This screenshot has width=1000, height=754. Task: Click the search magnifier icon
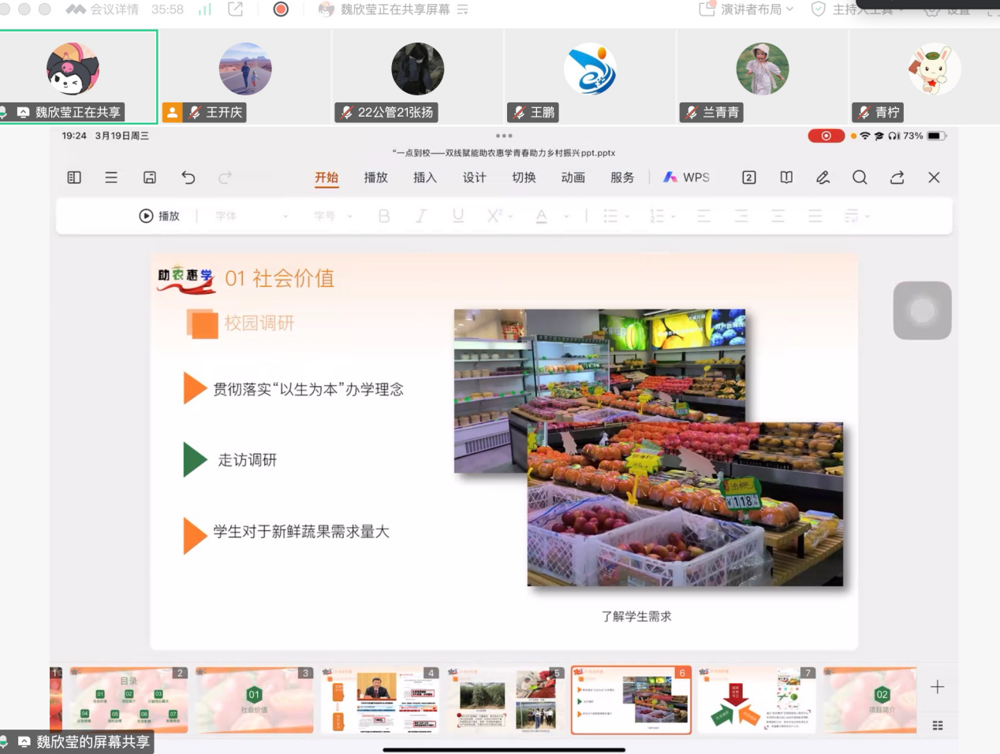(860, 177)
